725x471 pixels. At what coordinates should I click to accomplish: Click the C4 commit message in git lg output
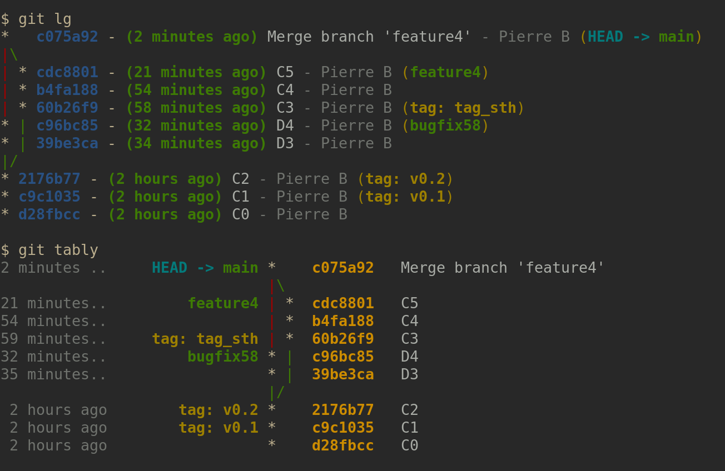pos(285,91)
